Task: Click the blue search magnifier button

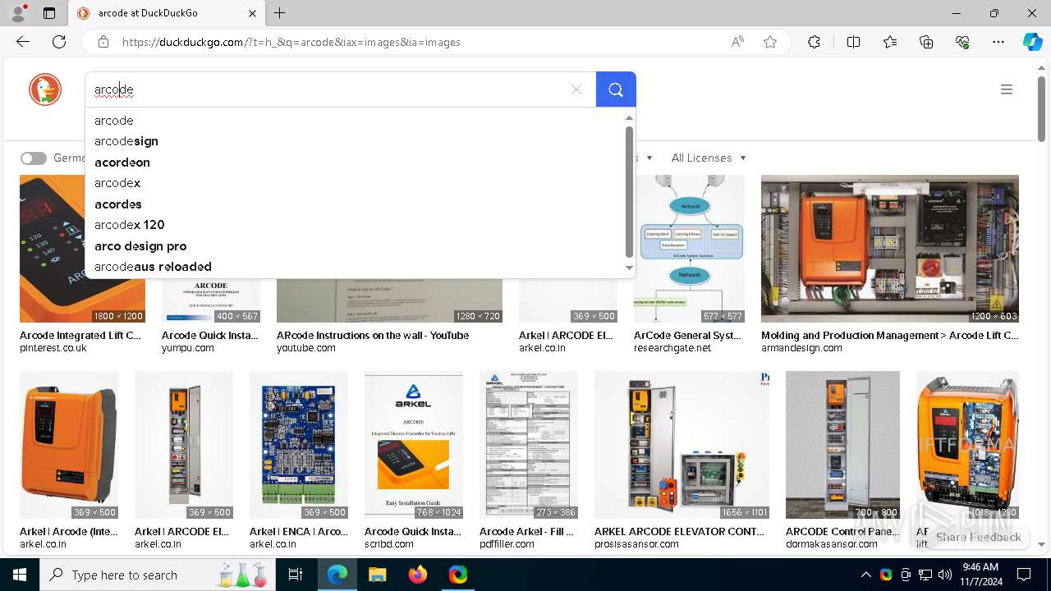Action: click(x=616, y=89)
